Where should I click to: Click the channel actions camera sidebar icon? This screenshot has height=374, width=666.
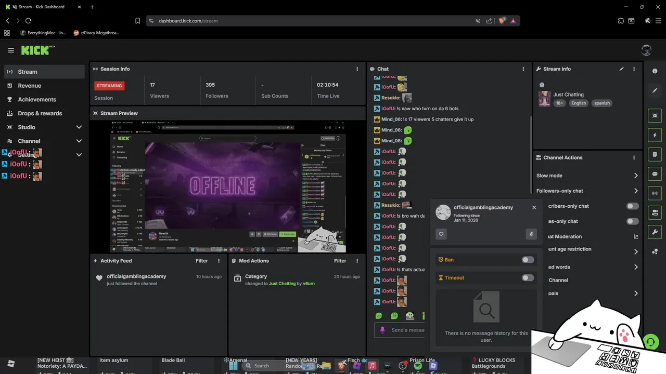pos(655,212)
